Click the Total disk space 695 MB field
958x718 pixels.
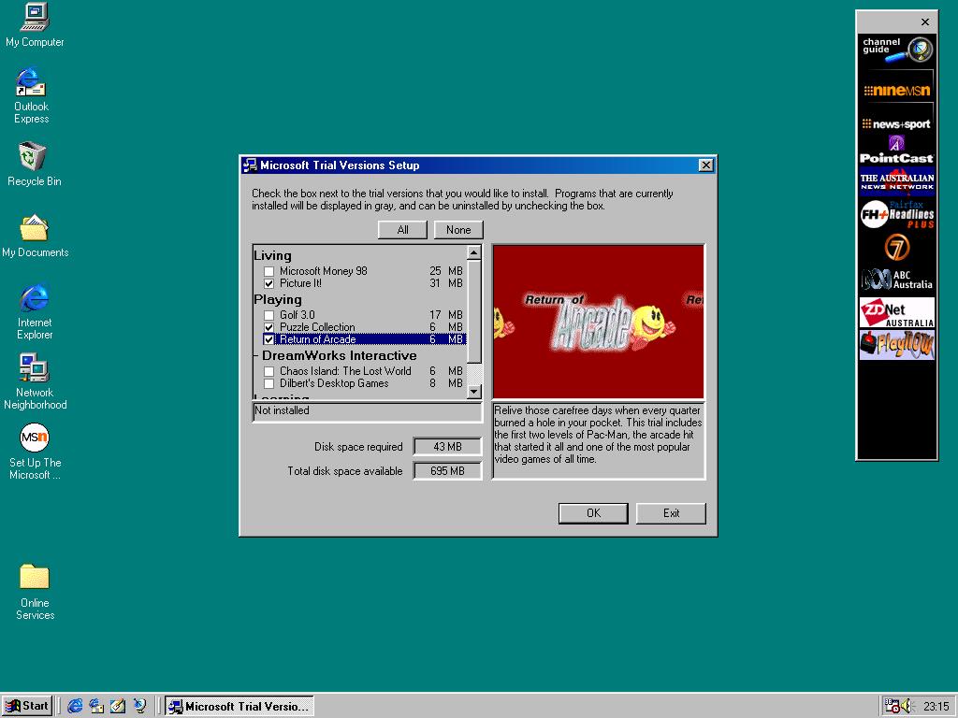(x=448, y=471)
